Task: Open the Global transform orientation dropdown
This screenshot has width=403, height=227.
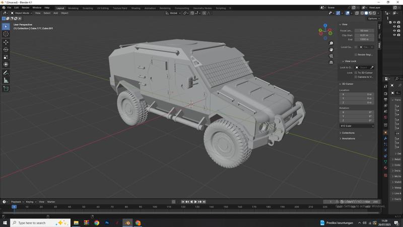Action: point(173,13)
